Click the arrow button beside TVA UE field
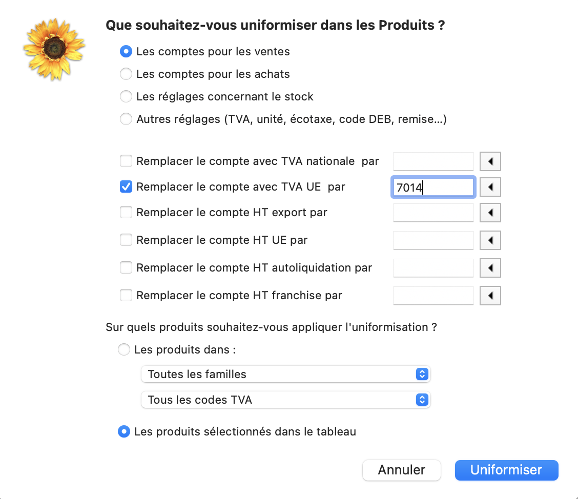The image size is (578, 499). pyautogui.click(x=490, y=187)
